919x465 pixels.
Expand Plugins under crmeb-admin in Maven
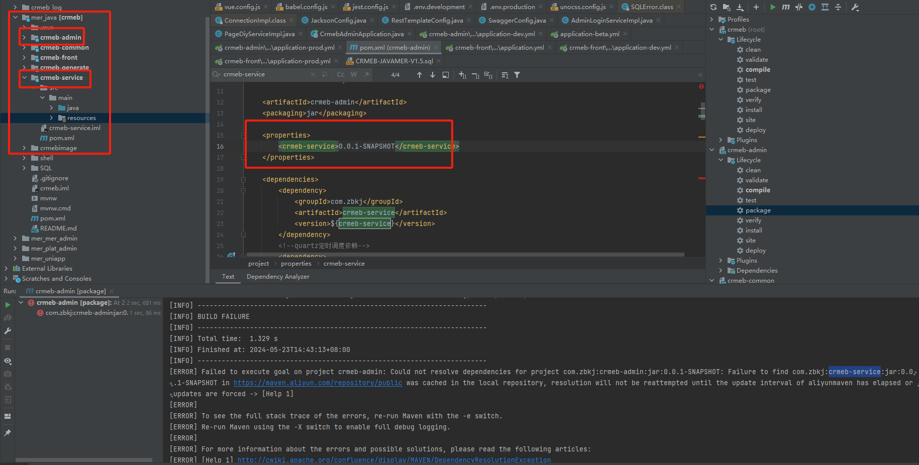tap(721, 260)
